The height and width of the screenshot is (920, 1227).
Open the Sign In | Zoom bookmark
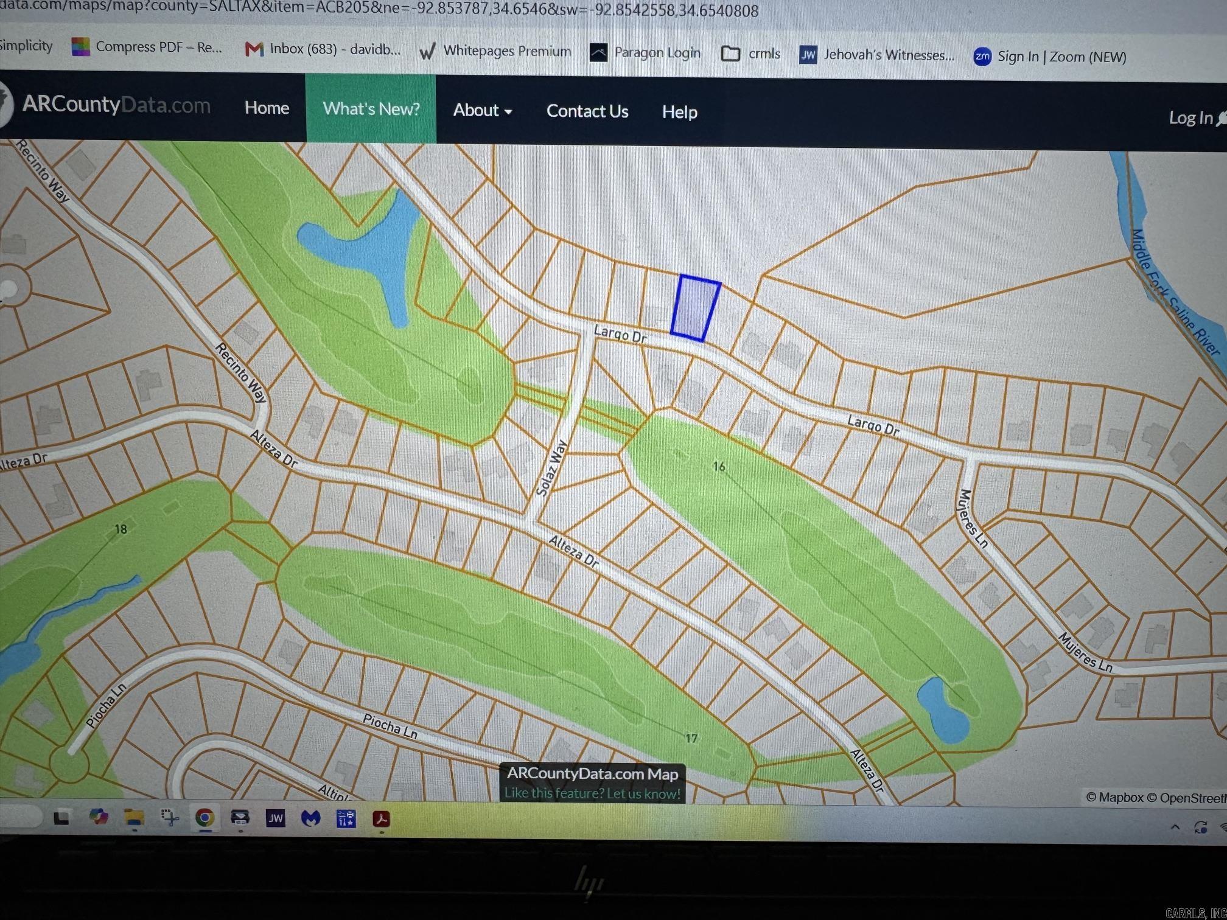tap(1050, 57)
